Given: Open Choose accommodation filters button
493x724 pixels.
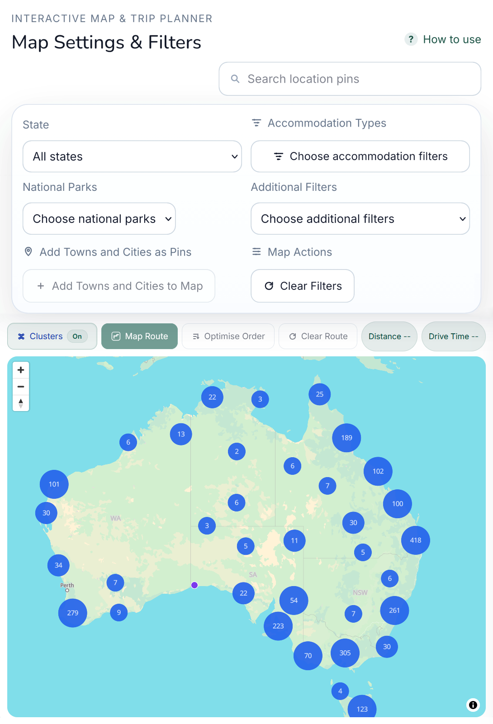Looking at the screenshot, I should coord(360,156).
